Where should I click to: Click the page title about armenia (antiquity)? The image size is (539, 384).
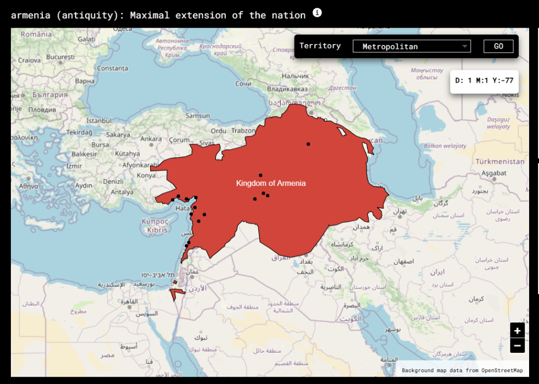[158, 15]
